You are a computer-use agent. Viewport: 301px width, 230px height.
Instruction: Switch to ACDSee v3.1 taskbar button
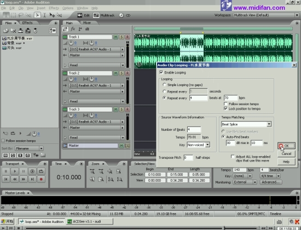[89, 221]
